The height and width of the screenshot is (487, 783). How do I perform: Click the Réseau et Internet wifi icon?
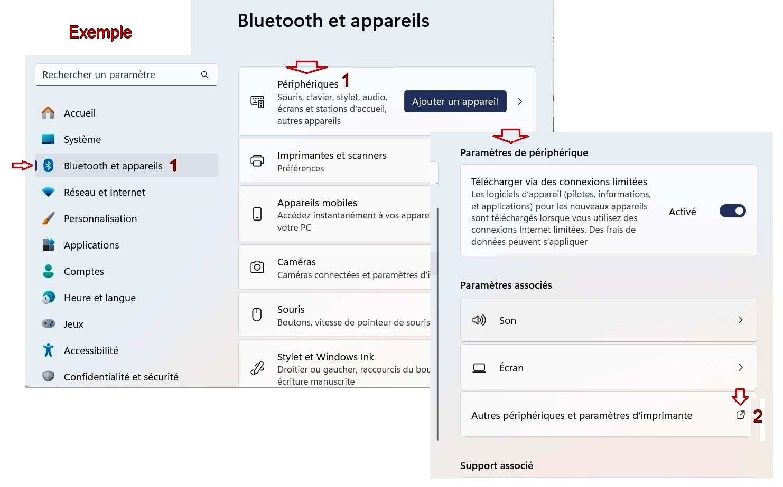tap(48, 192)
